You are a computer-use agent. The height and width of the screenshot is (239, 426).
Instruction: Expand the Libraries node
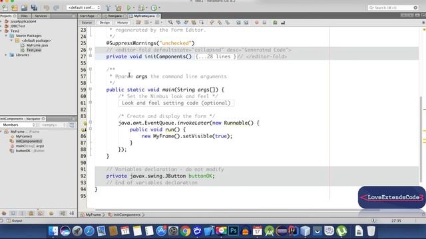pyautogui.click(x=6, y=54)
